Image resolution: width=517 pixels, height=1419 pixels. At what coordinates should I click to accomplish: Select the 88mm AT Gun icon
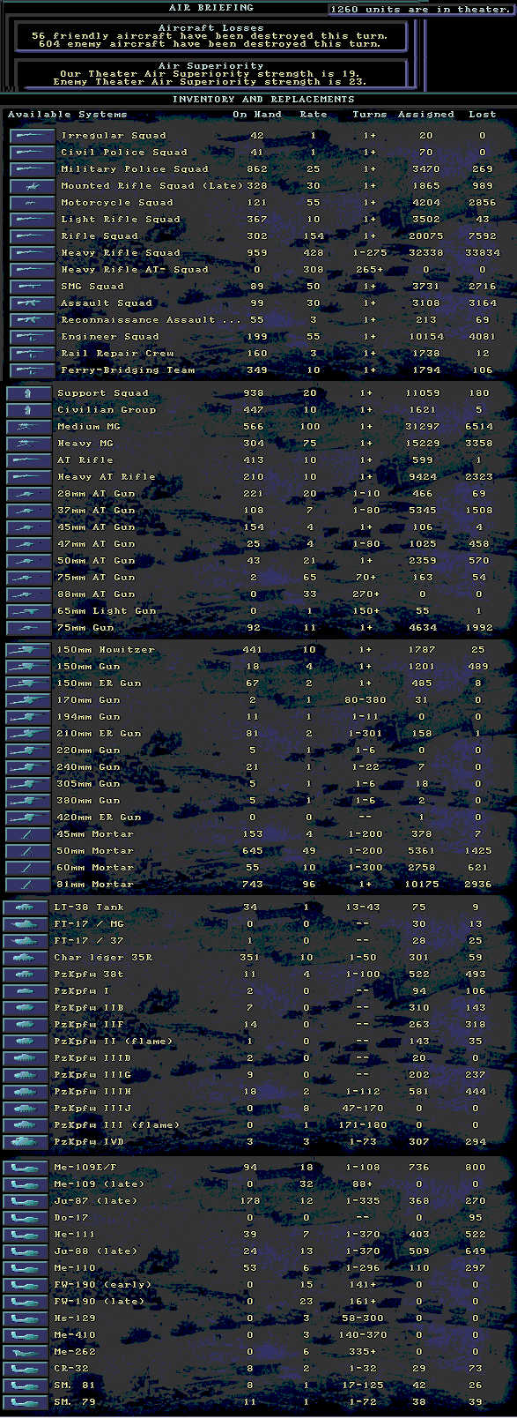coord(28,594)
